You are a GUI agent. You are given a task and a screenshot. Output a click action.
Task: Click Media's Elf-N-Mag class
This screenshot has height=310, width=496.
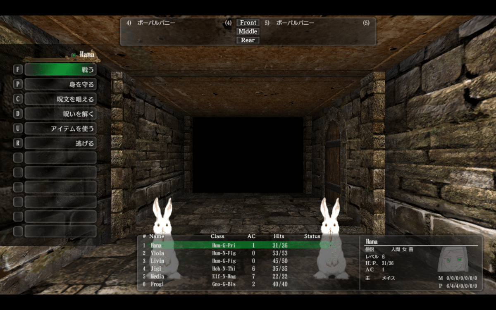[x=223, y=277]
